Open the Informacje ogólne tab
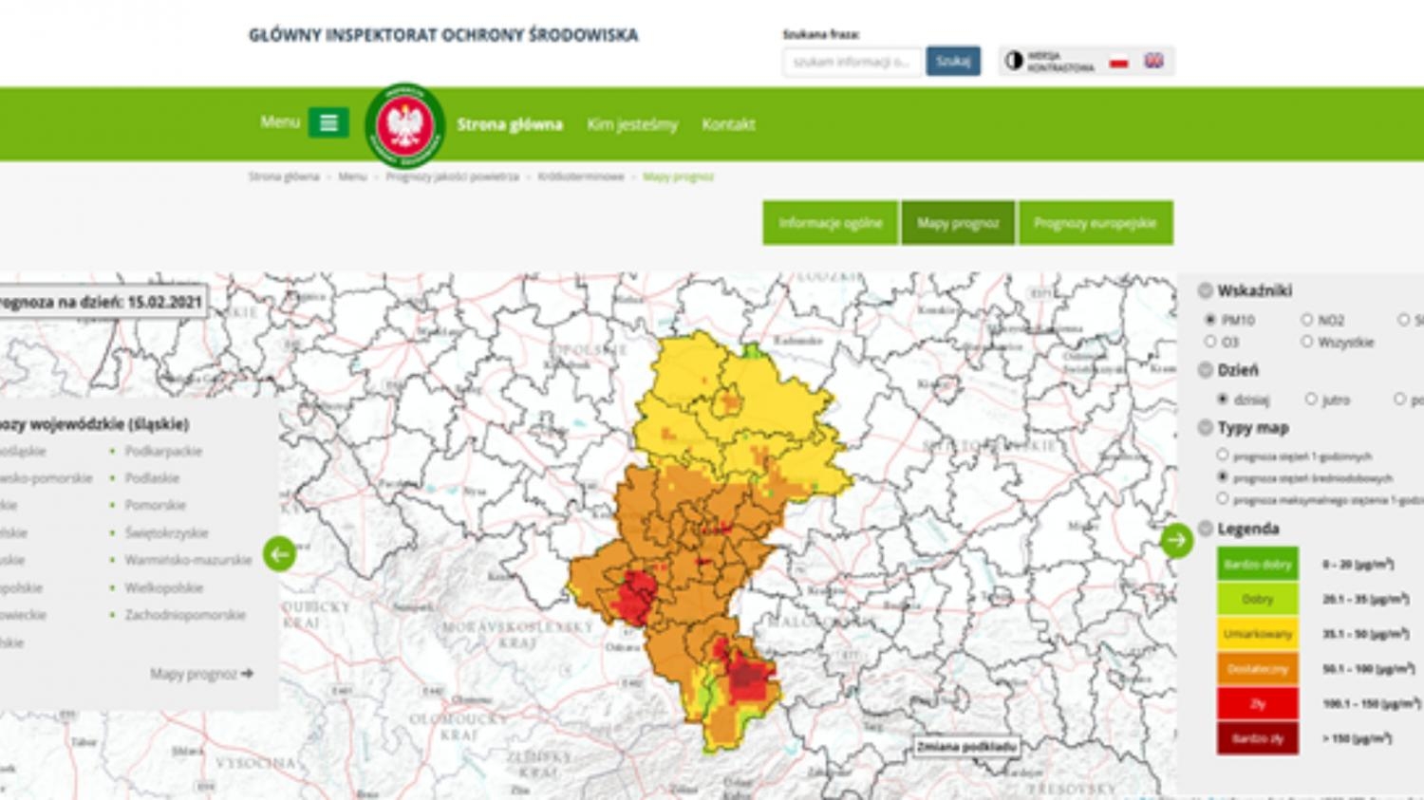This screenshot has height=800, width=1424. click(x=830, y=223)
